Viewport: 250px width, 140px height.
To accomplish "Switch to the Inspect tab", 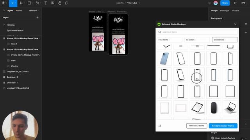I will tap(235, 10).
